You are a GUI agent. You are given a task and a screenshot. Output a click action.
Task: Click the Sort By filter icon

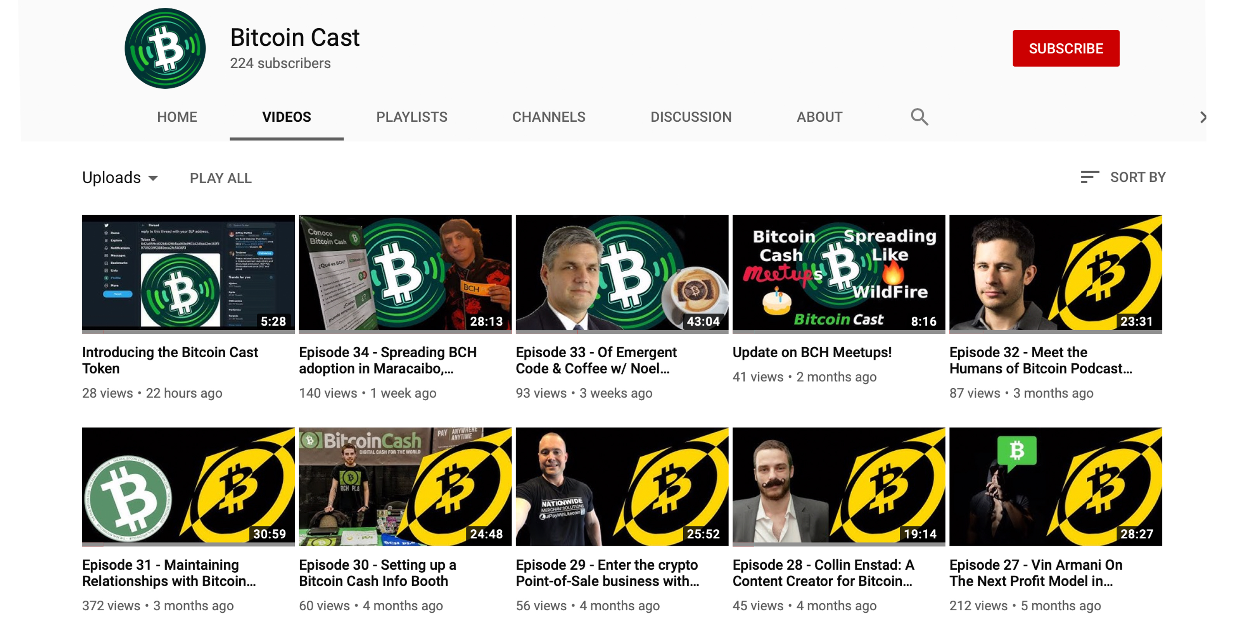tap(1090, 177)
